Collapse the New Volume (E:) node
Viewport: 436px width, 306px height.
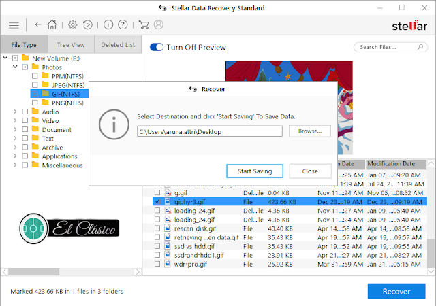(5, 58)
